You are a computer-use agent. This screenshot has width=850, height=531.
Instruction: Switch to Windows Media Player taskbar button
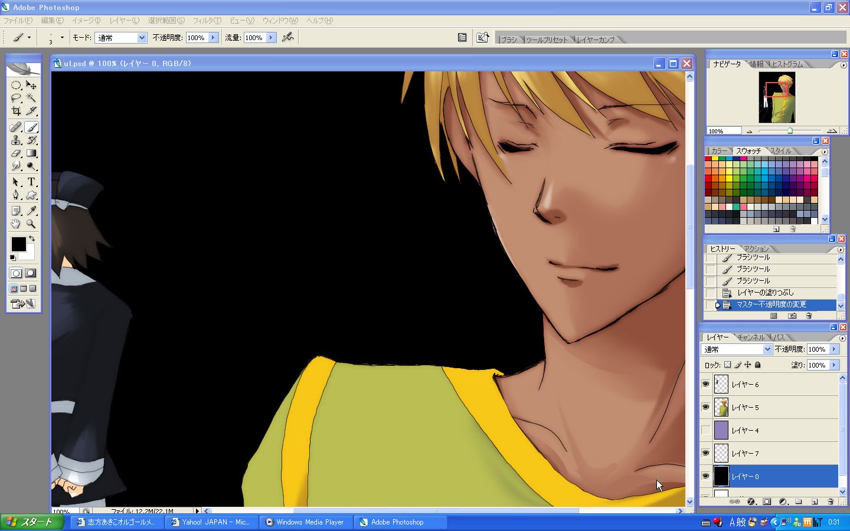pos(305,522)
